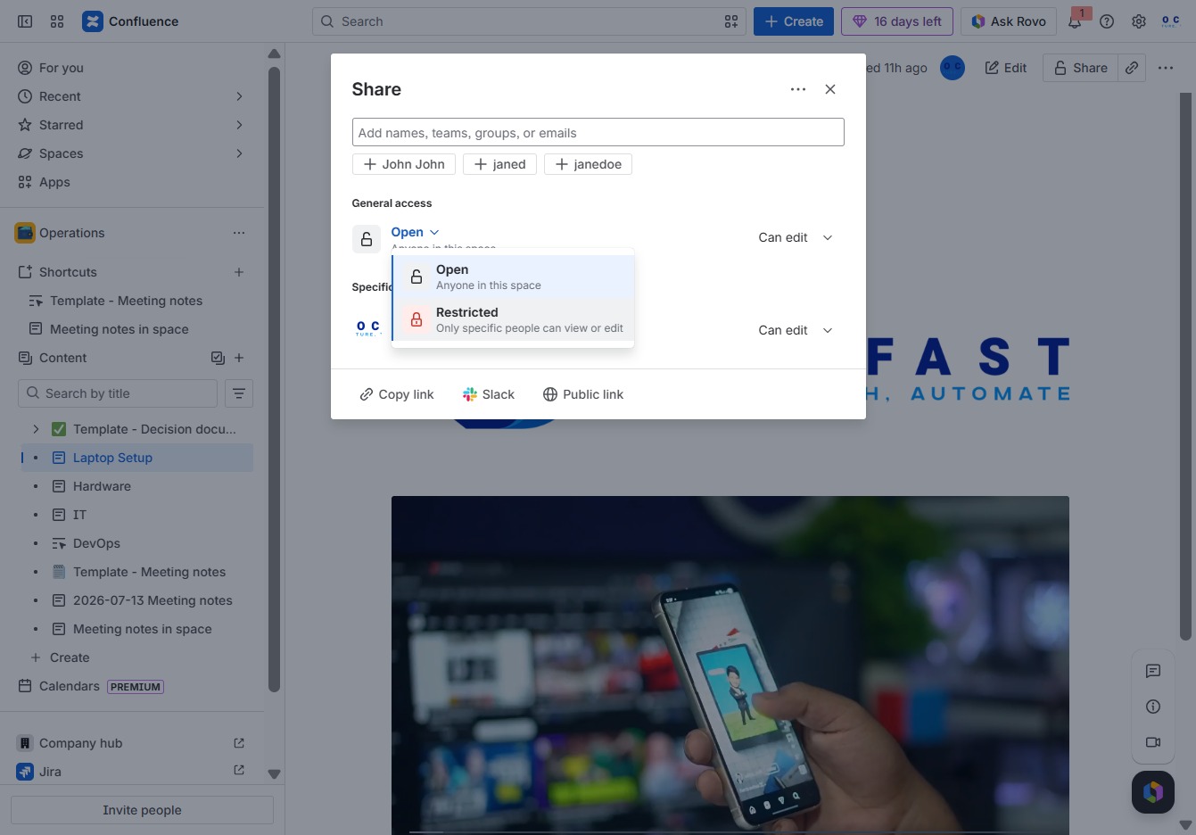1196x835 pixels.
Task: Add a shortcut with plus icon
Action: [x=239, y=272]
